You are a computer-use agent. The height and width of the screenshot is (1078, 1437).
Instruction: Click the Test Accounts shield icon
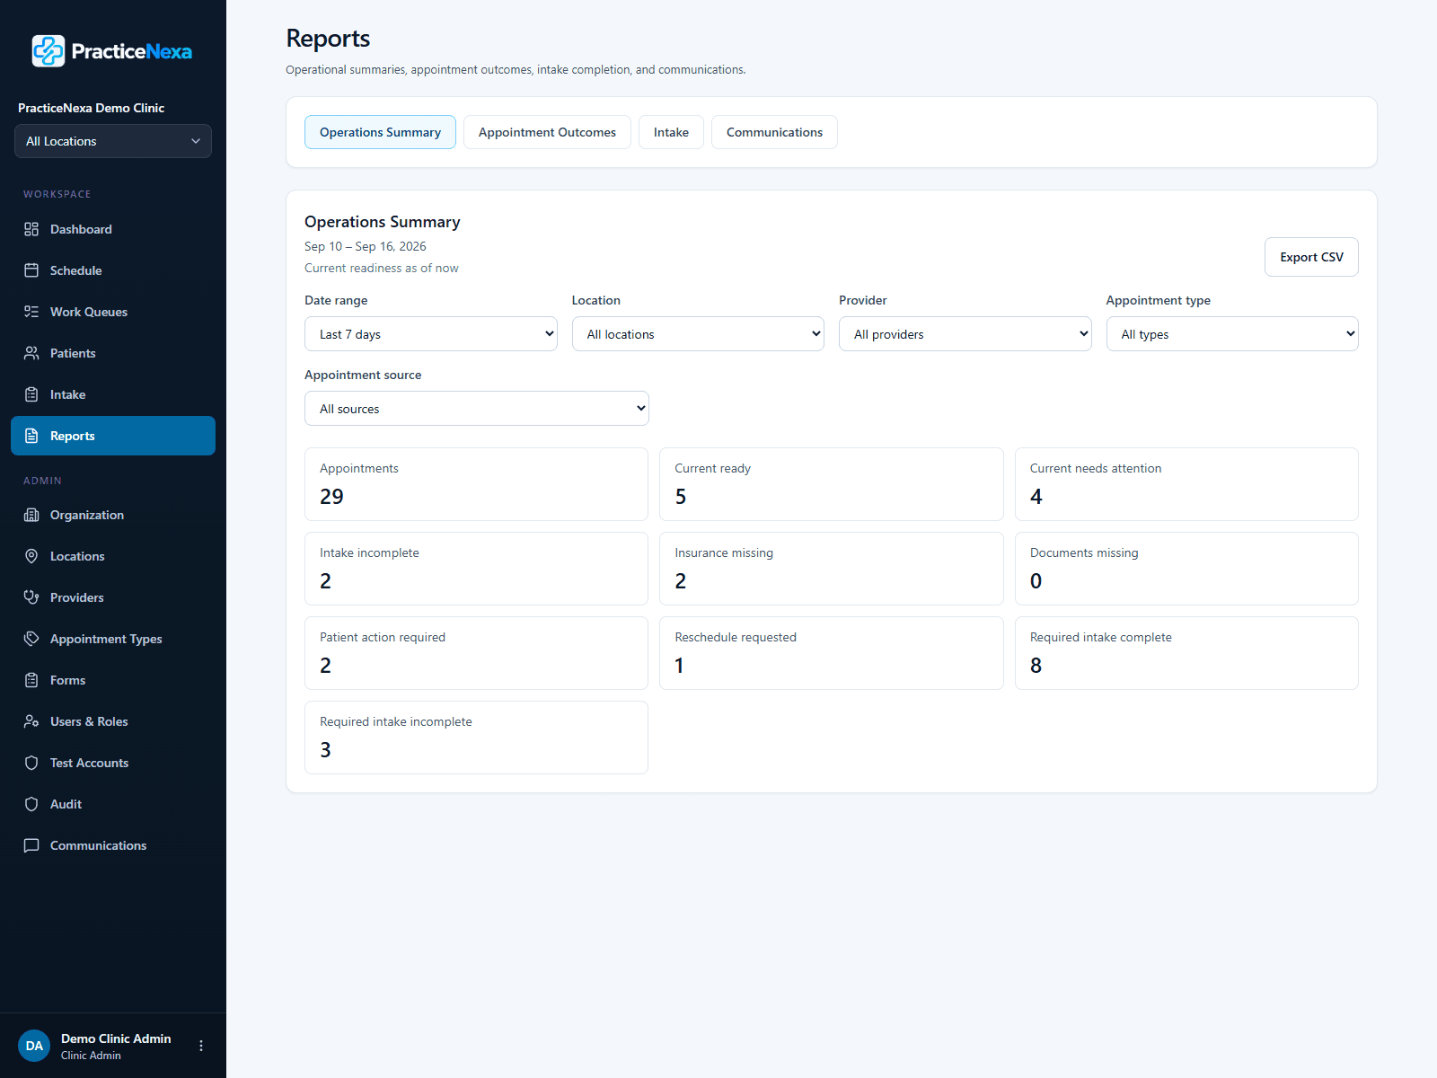coord(31,763)
